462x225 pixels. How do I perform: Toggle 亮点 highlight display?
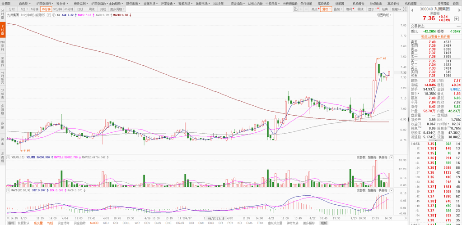[x=315, y=9]
